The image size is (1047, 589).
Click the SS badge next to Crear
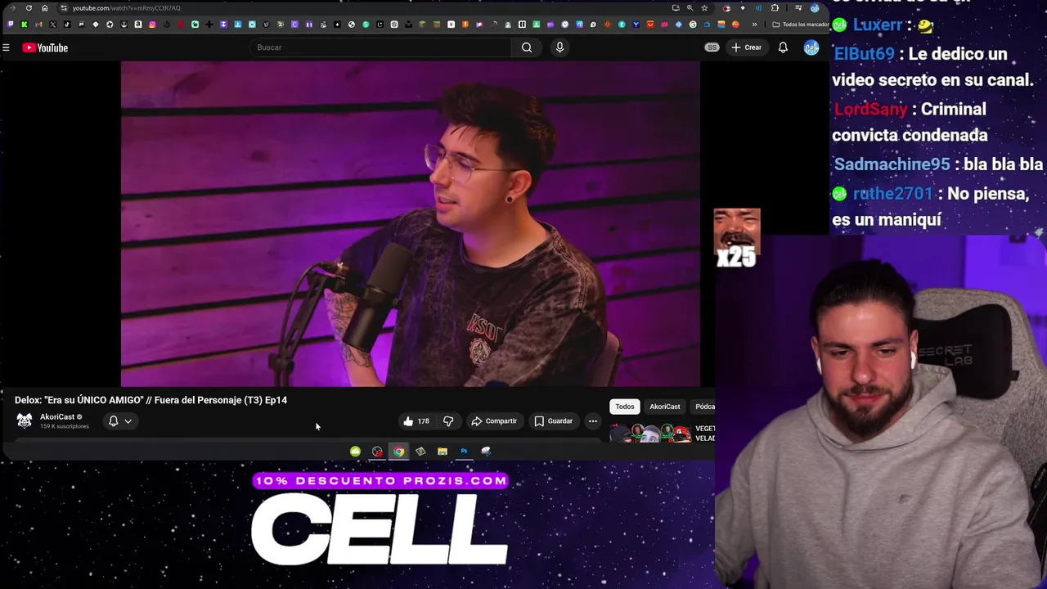click(x=712, y=47)
